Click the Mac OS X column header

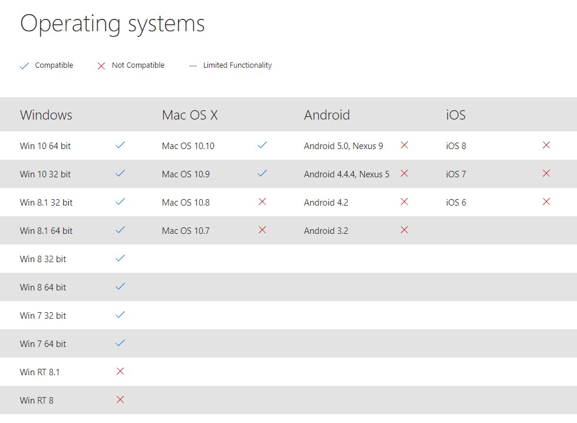point(190,115)
